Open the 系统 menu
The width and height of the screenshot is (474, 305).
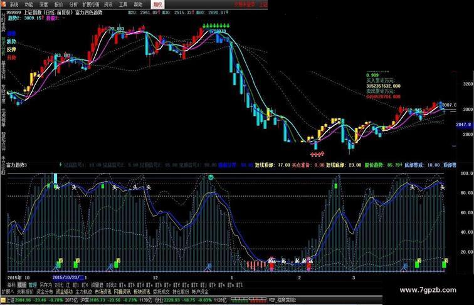14,4
